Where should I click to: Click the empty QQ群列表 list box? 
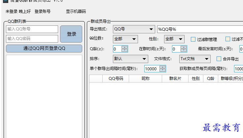[44, 96]
